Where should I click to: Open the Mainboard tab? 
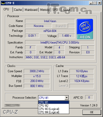click(31, 10)
